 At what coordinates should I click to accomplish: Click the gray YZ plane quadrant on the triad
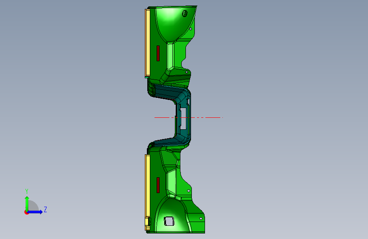click(x=34, y=205)
